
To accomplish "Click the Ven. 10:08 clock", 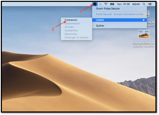I will (x=123, y=4).
